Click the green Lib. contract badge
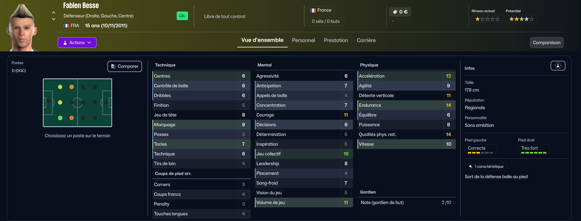This screenshot has height=221, width=581. coord(182,16)
